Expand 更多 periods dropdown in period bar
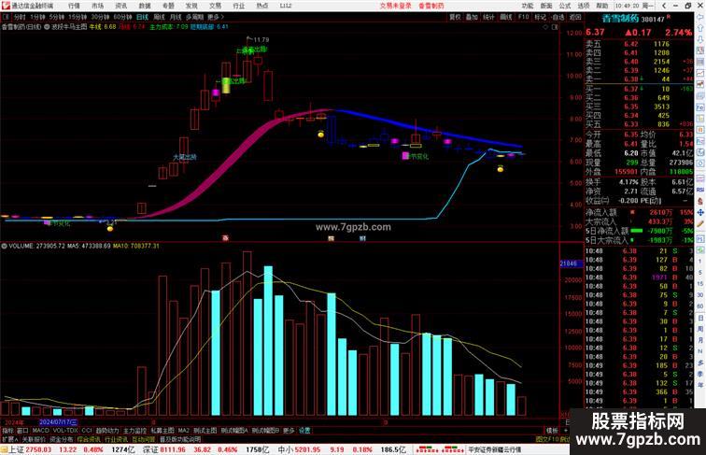706x455 pixels. pos(215,17)
